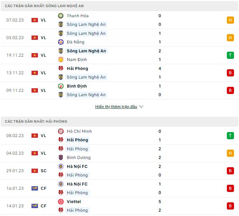Open the 'Hiển thị thêm trận đấu' link
Viewport: 239px width, 216px height.
pyautogui.click(x=116, y=107)
